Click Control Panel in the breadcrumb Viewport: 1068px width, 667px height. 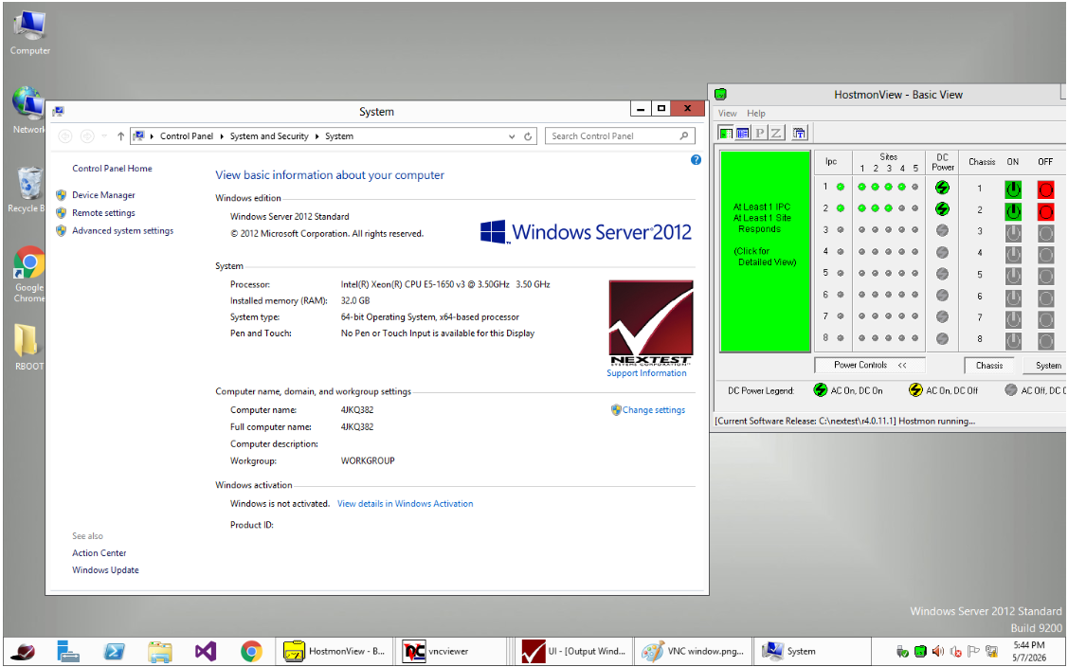click(186, 136)
